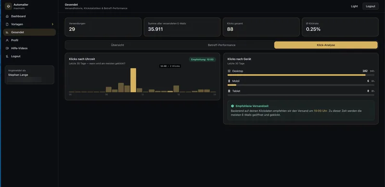Click the Gesendet chart icon
385x187 pixels.
click(7, 32)
